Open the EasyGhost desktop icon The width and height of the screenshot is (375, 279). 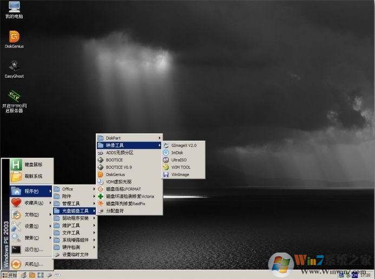click(14, 70)
